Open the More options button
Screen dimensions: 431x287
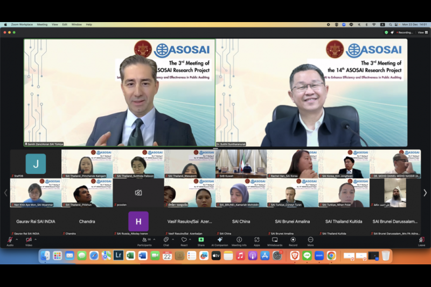tap(310, 240)
